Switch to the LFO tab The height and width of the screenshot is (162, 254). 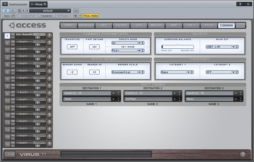click(x=139, y=25)
